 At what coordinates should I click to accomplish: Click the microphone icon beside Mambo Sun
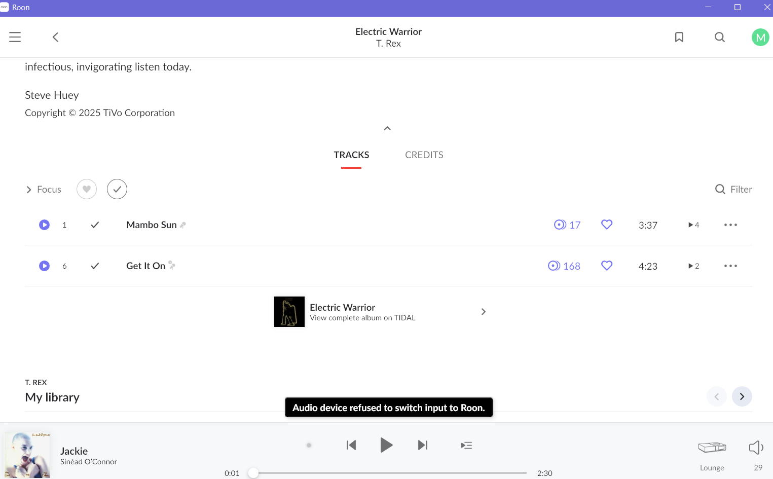pos(183,225)
